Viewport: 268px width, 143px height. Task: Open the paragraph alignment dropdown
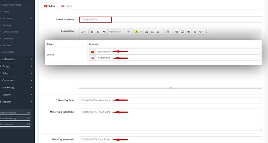[159, 32]
